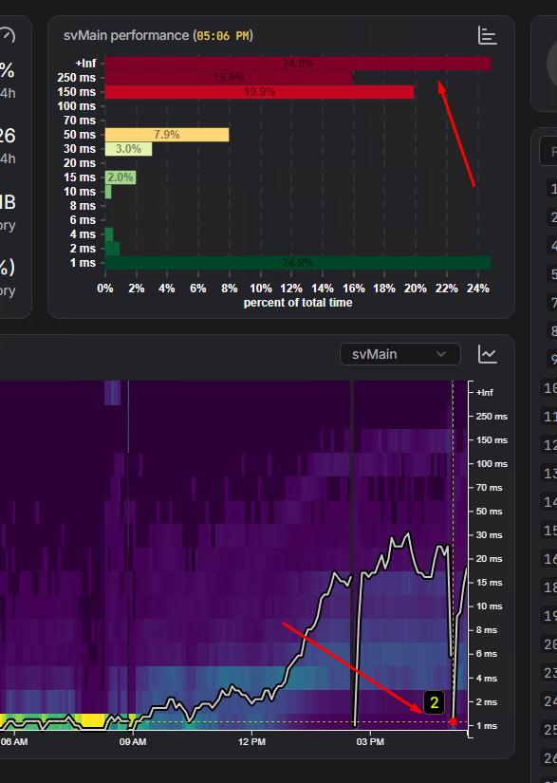Click the bar chart icon in svMain performance header
Viewport: 557px width, 783px height.
[487, 35]
